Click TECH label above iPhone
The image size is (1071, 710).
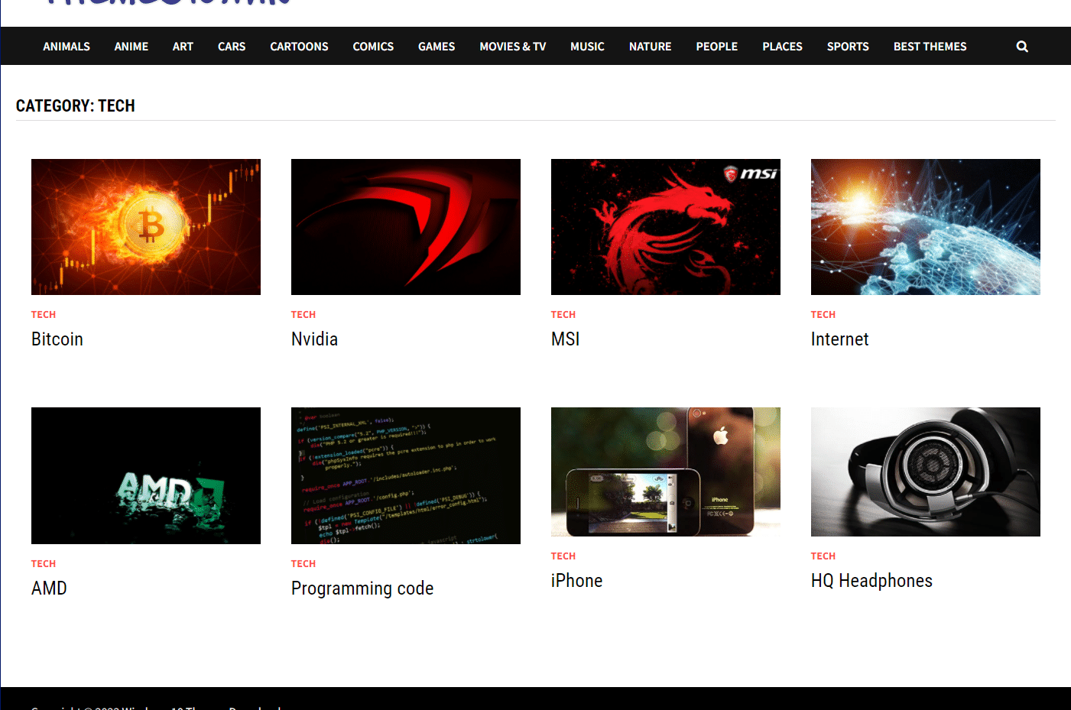coord(563,556)
